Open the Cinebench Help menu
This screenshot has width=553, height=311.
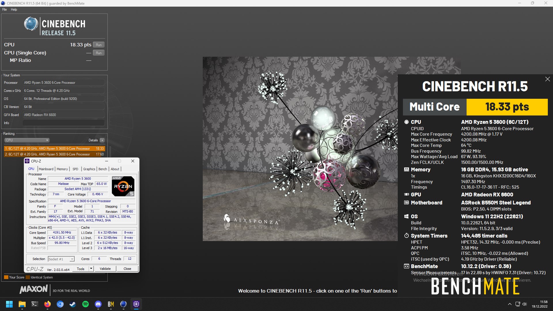tap(14, 10)
